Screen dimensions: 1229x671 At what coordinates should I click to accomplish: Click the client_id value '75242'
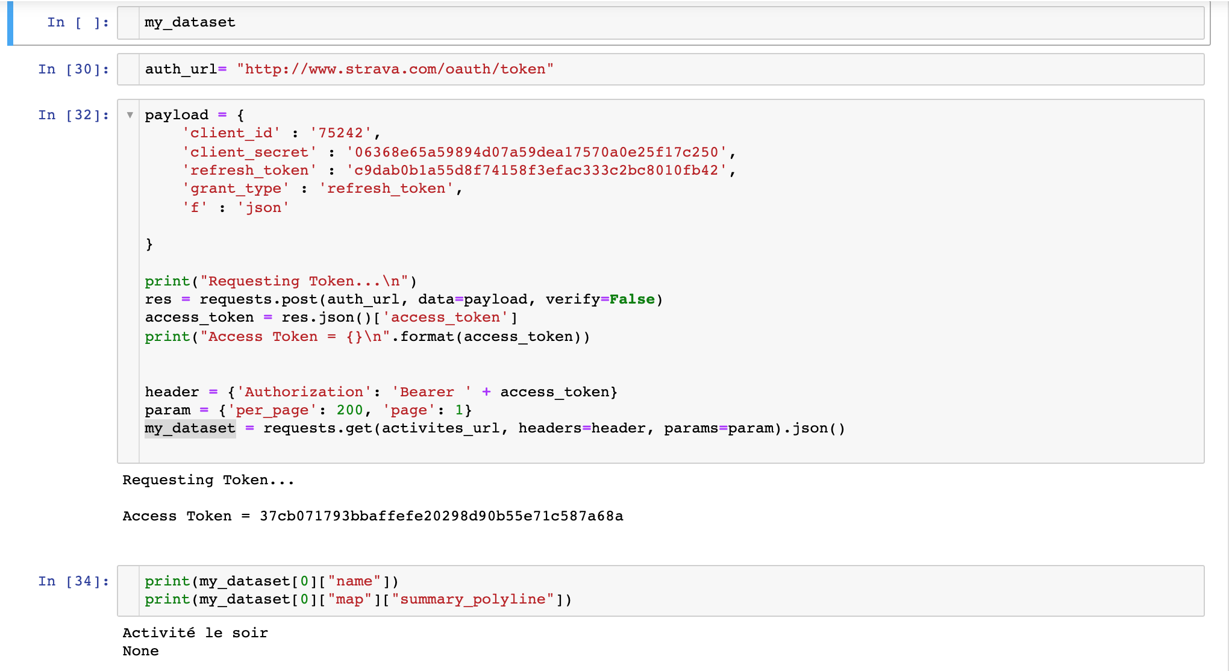[341, 133]
